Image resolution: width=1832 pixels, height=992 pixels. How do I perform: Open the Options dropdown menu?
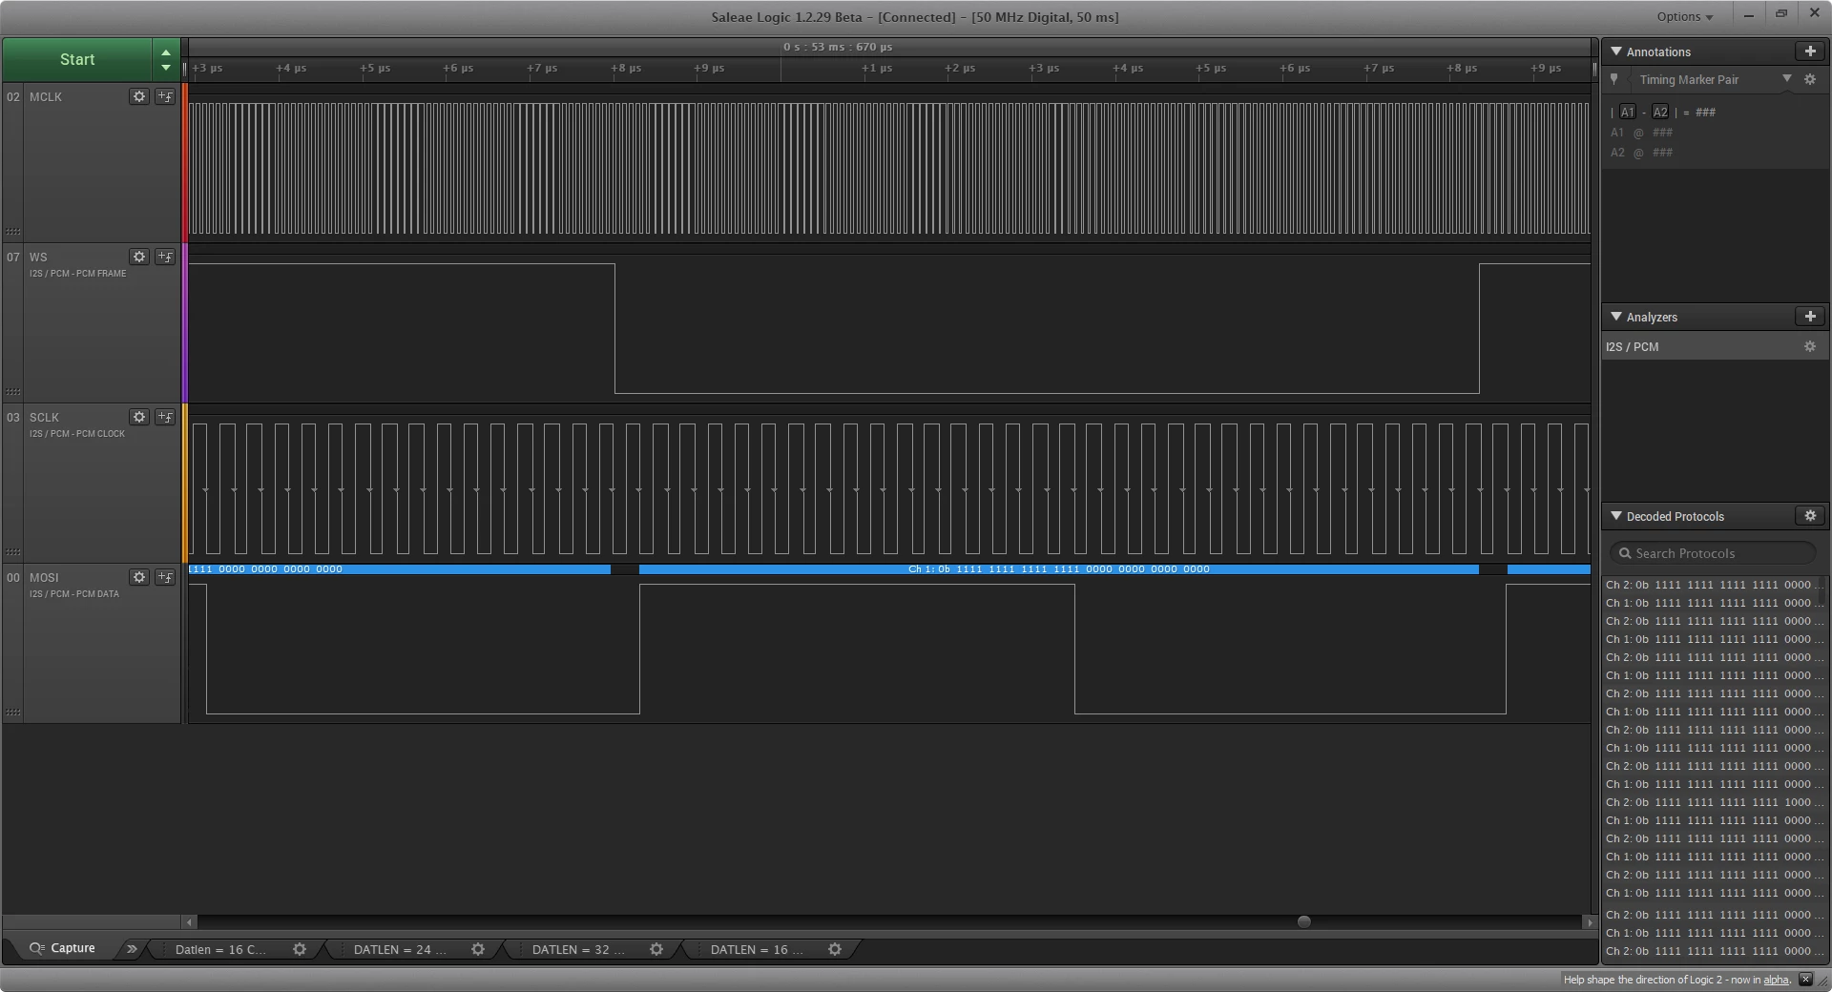point(1684,16)
